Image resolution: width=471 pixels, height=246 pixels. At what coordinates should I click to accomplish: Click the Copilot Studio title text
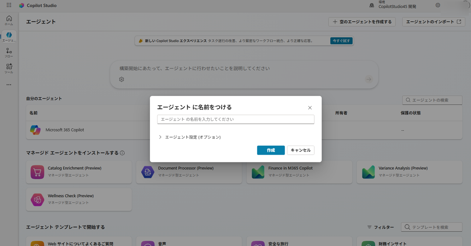pos(42,5)
